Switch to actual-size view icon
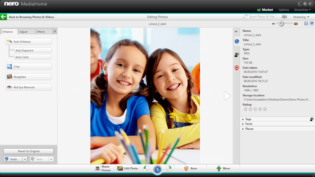Viewport: 315px width, 177px height. (x=306, y=23)
